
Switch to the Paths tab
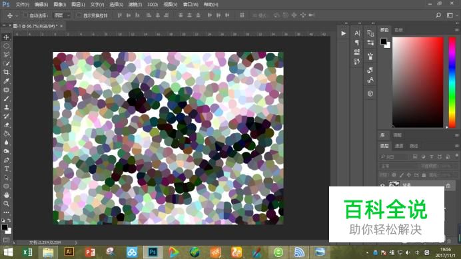pyautogui.click(x=414, y=146)
